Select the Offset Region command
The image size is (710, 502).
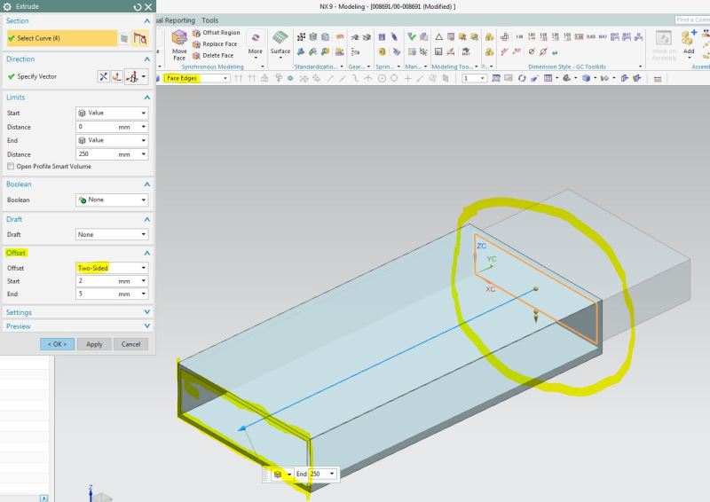coord(217,33)
